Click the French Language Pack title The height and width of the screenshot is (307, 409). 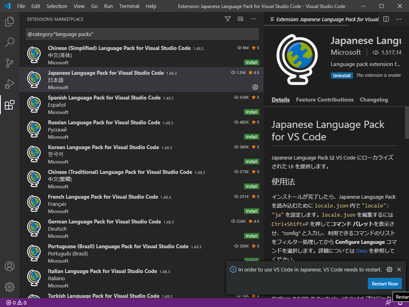[x=103, y=197]
